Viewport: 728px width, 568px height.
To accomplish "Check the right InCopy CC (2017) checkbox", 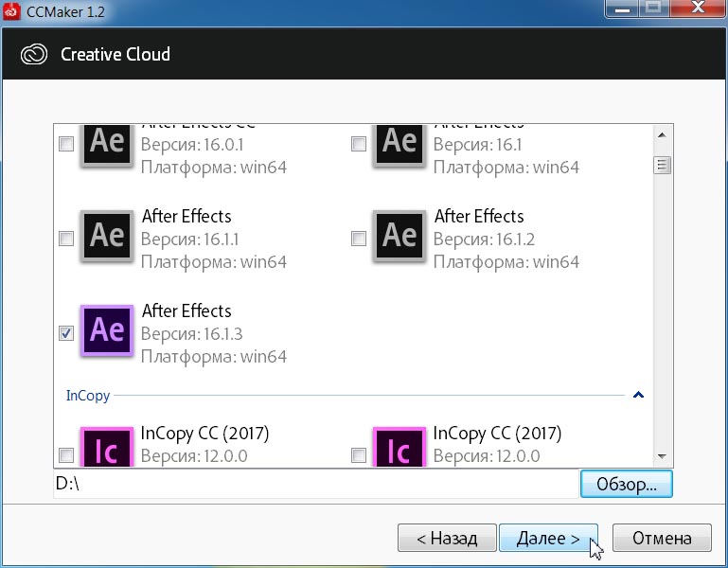I will pyautogui.click(x=359, y=455).
